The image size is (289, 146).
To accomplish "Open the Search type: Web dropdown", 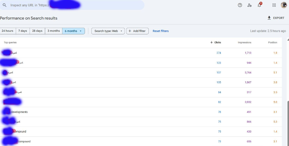I will tap(108, 31).
